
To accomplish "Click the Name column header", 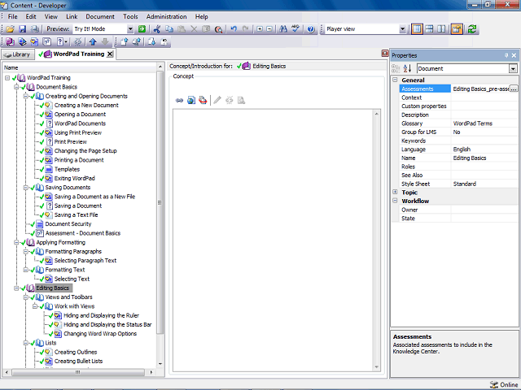I will click(x=80, y=67).
